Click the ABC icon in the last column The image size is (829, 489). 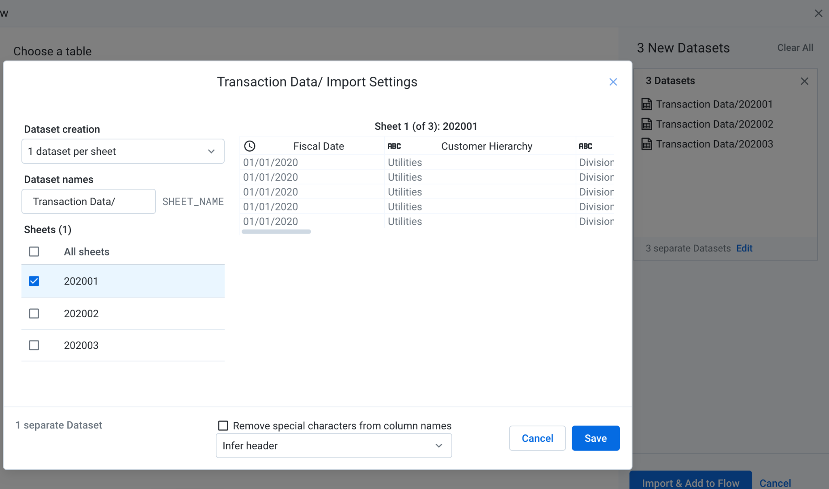tap(585, 146)
